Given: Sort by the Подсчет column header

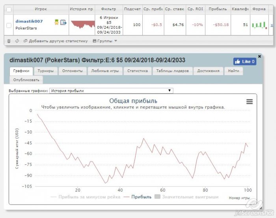Looking at the screenshot, I should coord(132,9).
